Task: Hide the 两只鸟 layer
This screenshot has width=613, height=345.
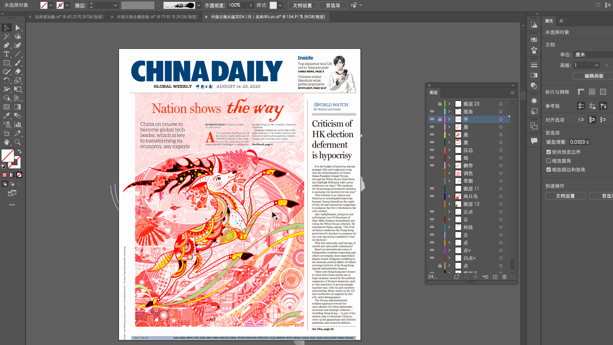Action: coord(432,196)
